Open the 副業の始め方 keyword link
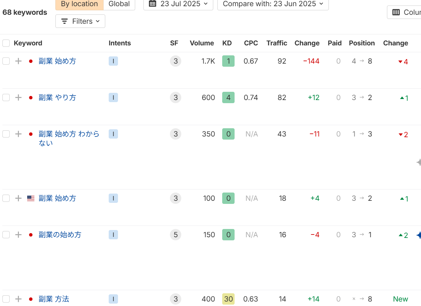Screen dimensions: 421x306 click(x=60, y=235)
